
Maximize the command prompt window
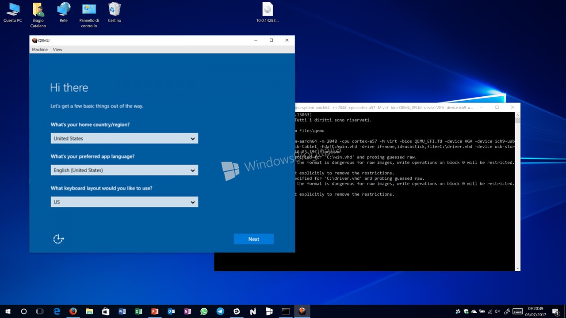[x=497, y=107]
